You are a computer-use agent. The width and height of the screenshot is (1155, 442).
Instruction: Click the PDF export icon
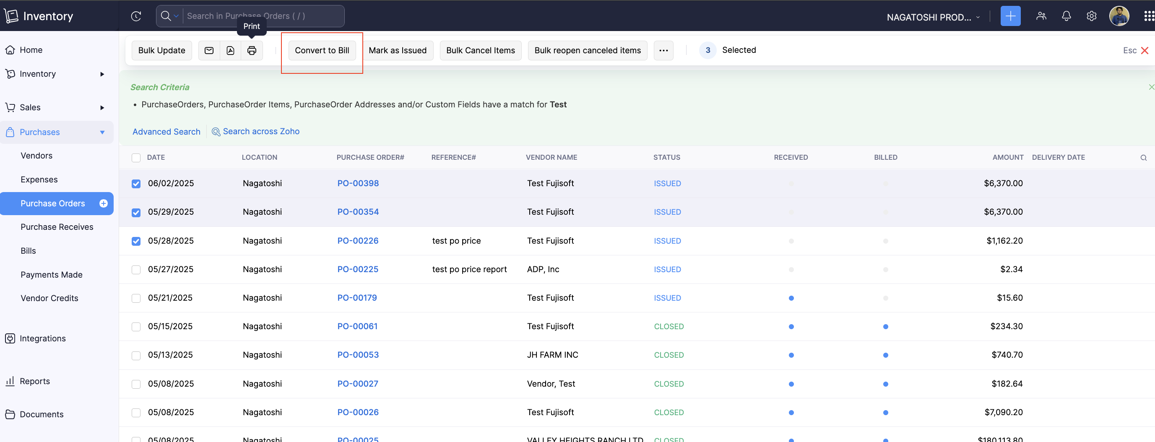[231, 51]
